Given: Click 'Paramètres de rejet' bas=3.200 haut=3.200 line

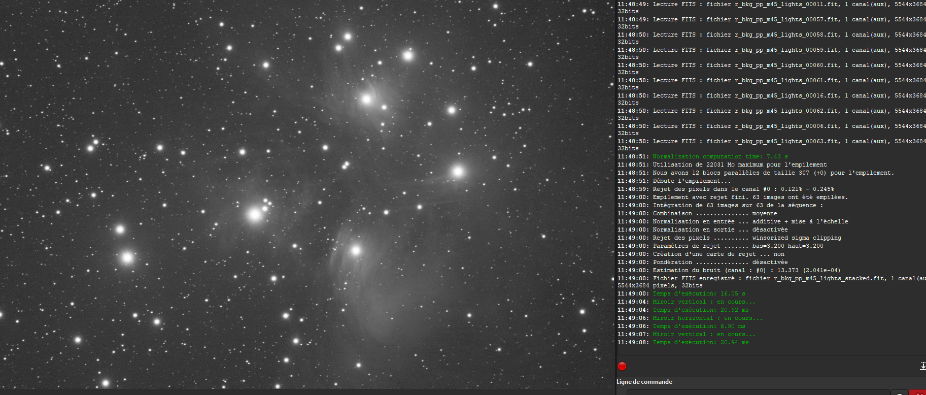Looking at the screenshot, I should click(x=721, y=246).
